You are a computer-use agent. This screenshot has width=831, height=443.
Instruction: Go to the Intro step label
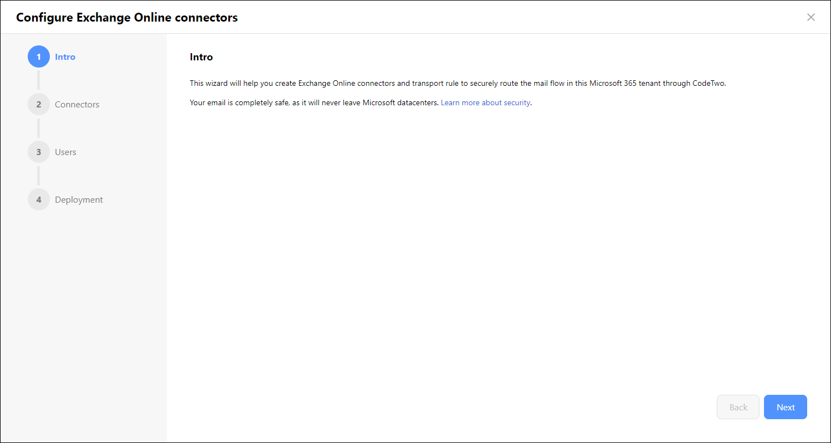(65, 56)
